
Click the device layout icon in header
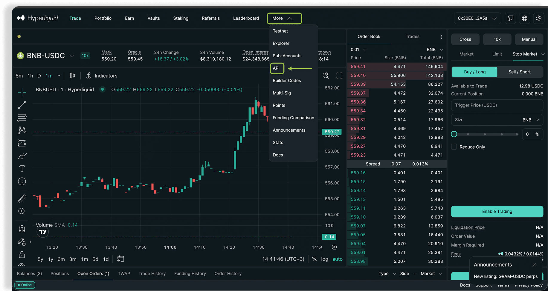pos(510,18)
